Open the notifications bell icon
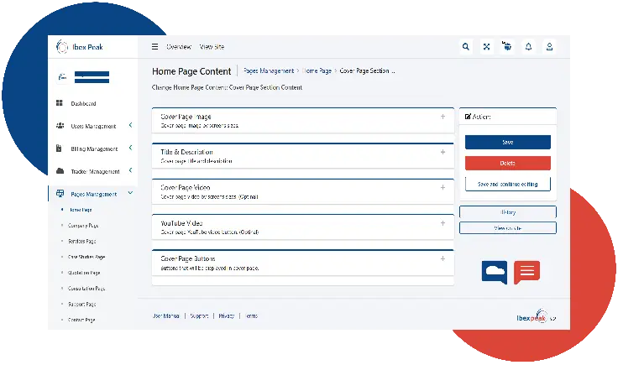618x365 pixels. [528, 47]
